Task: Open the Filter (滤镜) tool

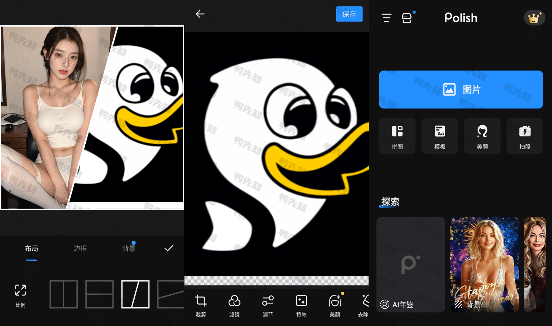Action: click(x=234, y=306)
